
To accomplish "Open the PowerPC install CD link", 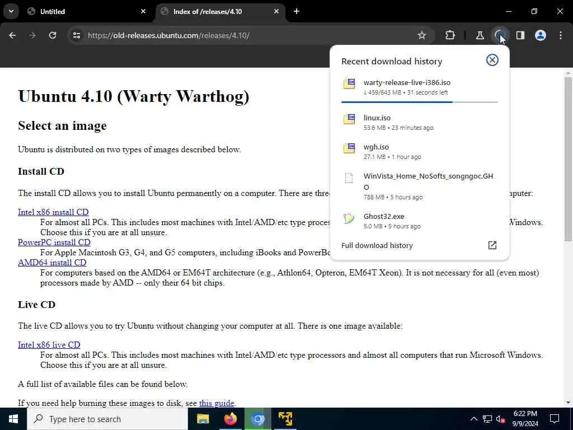I will coord(54,242).
